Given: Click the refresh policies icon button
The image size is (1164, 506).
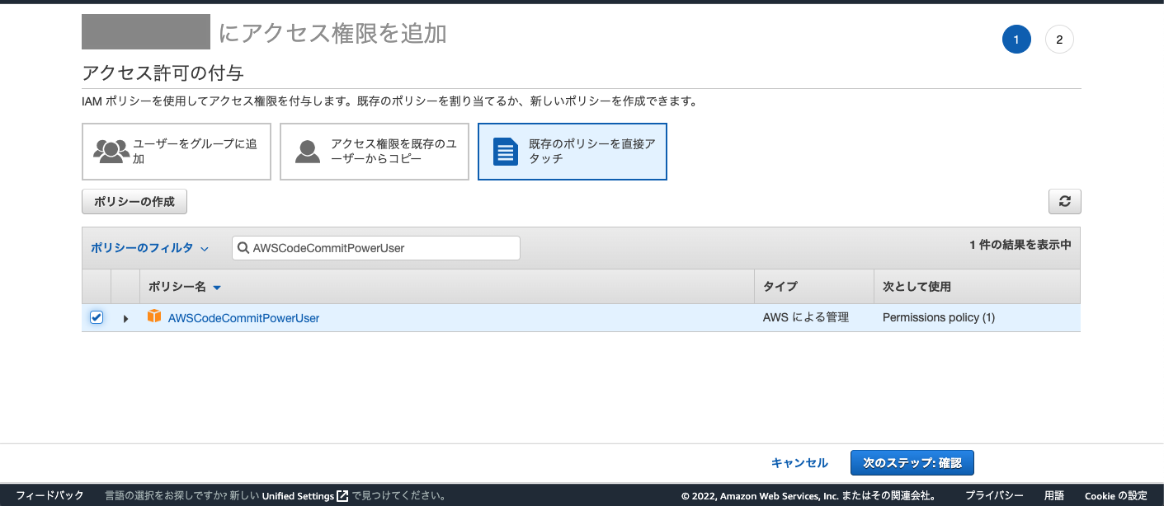Looking at the screenshot, I should 1064,201.
